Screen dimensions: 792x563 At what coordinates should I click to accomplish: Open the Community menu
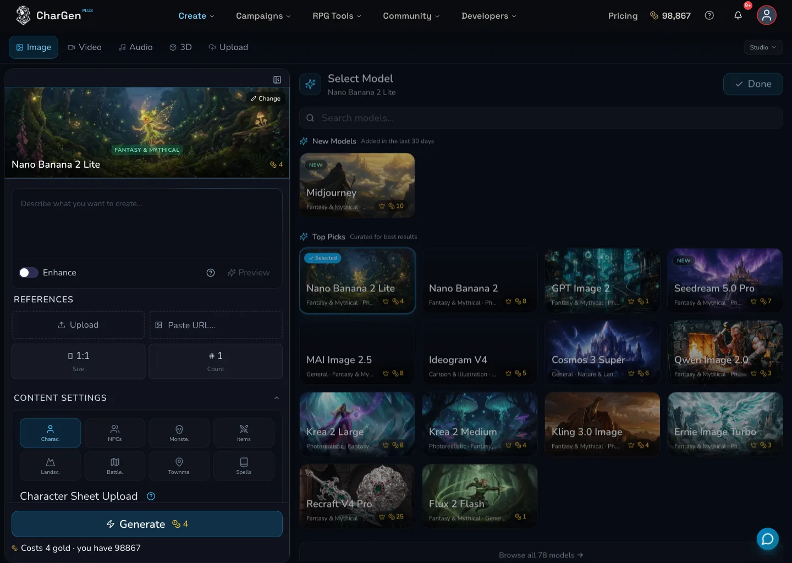411,16
